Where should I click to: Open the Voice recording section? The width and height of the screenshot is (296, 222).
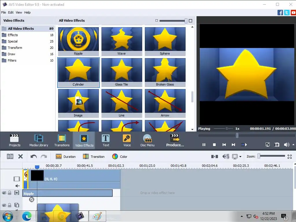(127, 140)
